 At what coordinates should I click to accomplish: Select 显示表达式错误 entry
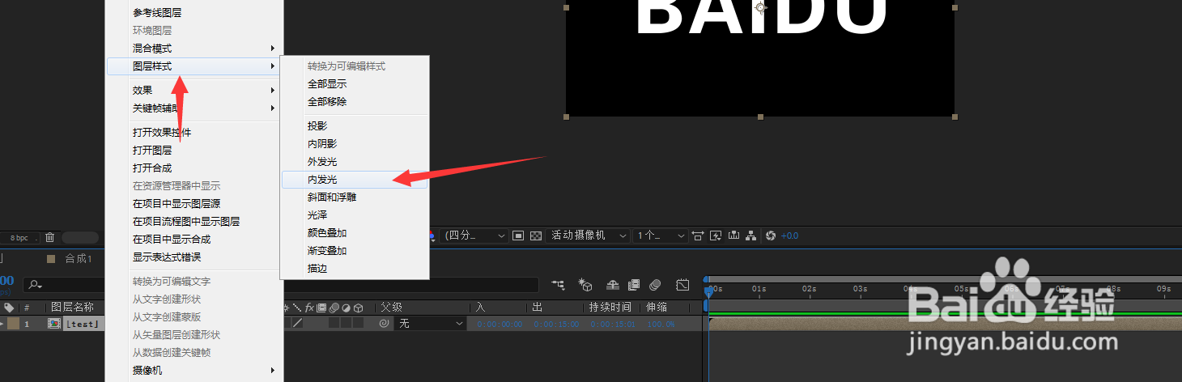pos(194,257)
